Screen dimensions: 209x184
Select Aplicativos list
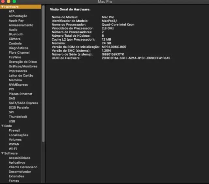coord(17,162)
